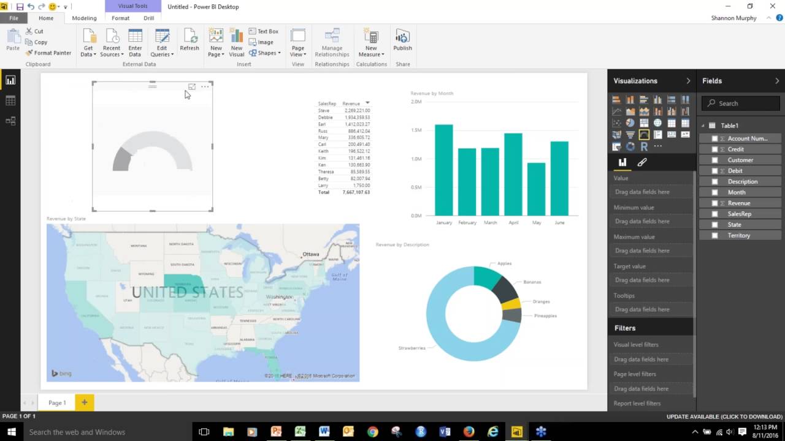Switch to Data view in left sidebar

point(10,100)
